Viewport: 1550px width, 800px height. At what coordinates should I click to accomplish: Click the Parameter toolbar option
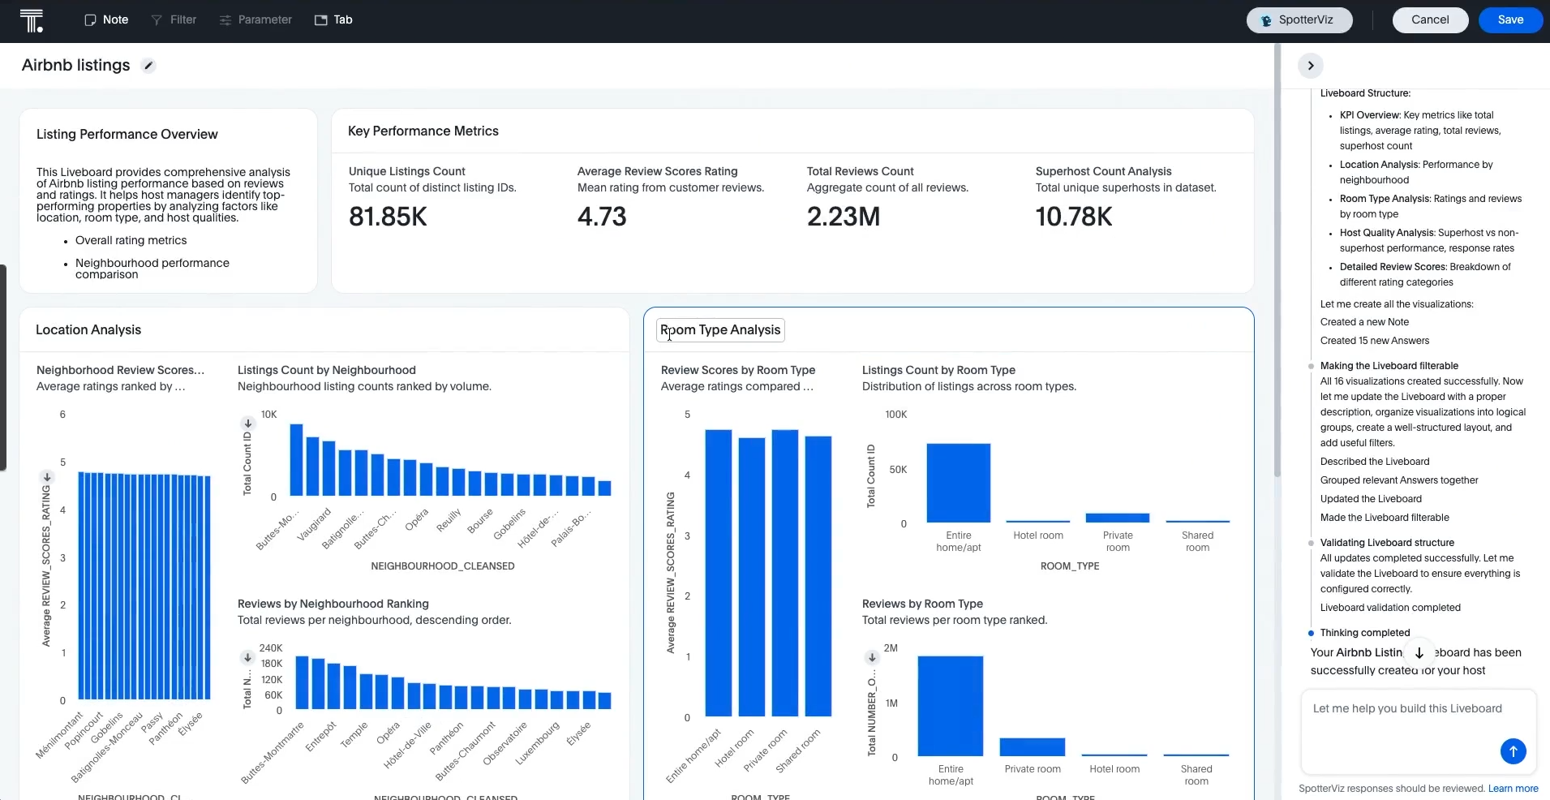[255, 19]
